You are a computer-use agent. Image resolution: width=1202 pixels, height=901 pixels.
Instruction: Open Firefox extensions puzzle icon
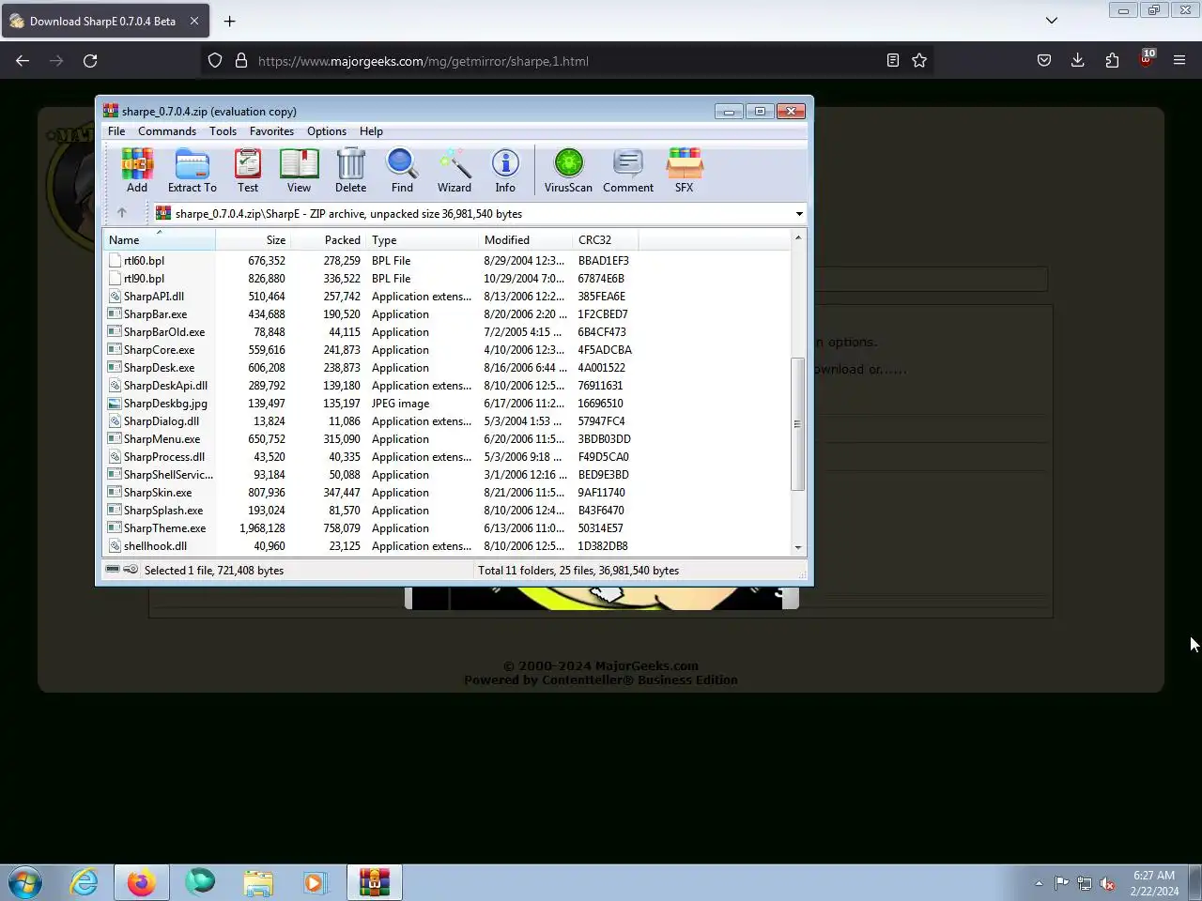pos(1112,60)
